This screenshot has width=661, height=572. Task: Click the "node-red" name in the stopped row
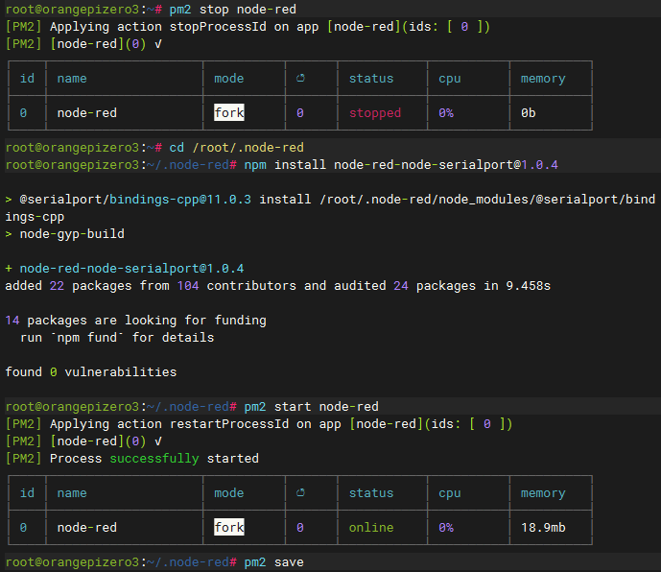click(x=87, y=113)
